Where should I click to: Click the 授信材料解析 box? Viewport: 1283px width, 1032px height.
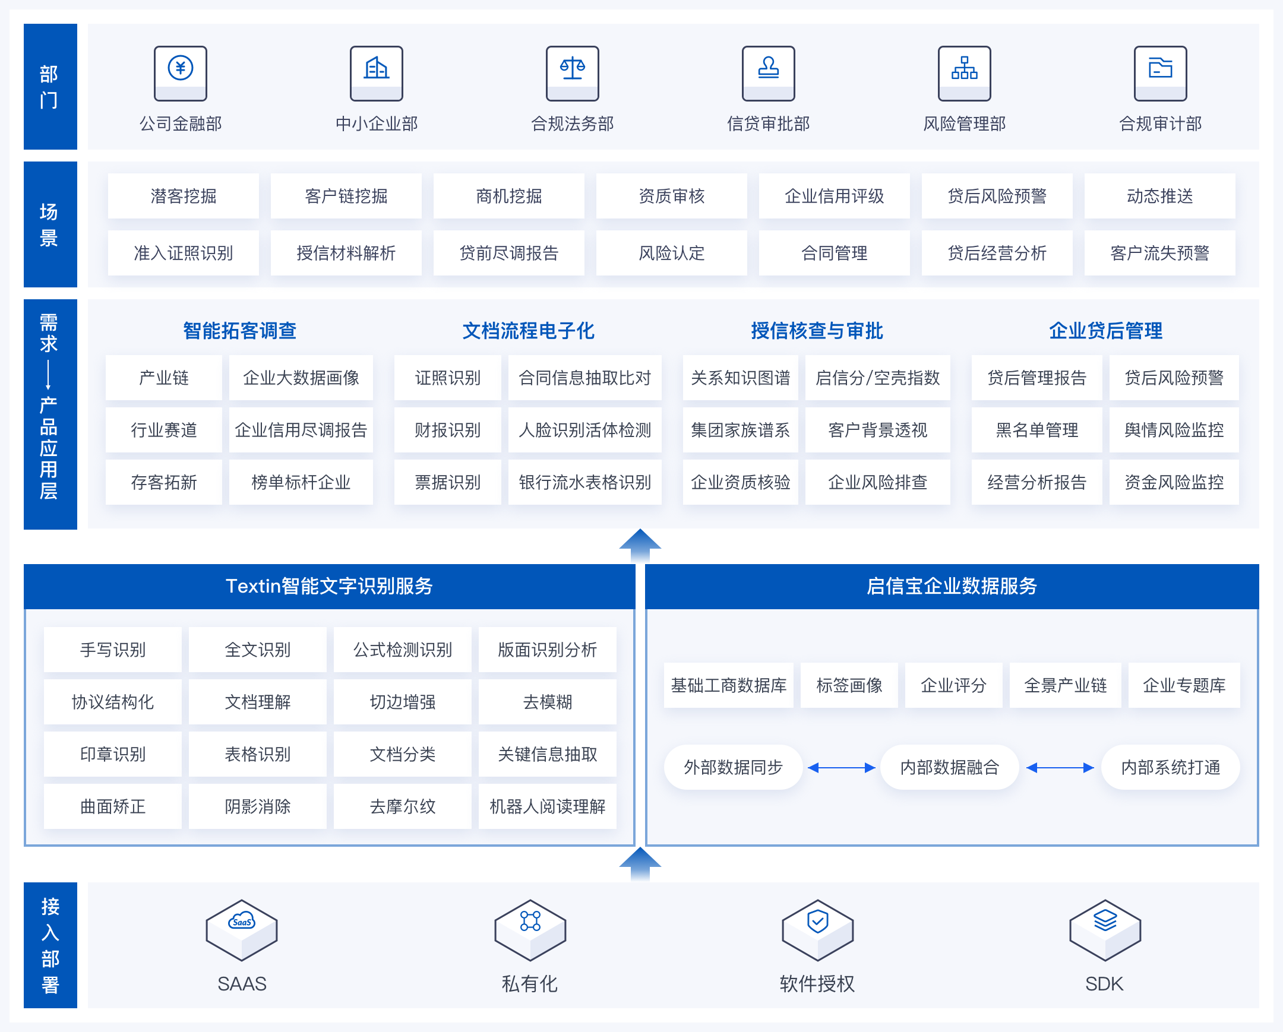(346, 253)
